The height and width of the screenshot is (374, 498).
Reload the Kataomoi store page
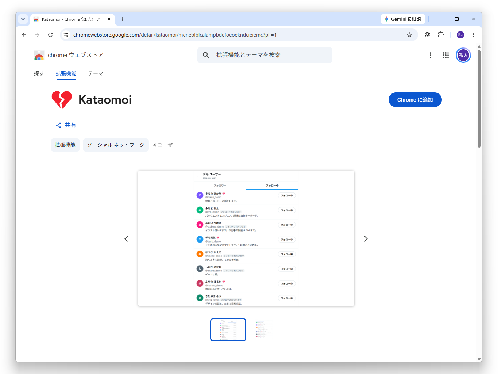pos(50,35)
